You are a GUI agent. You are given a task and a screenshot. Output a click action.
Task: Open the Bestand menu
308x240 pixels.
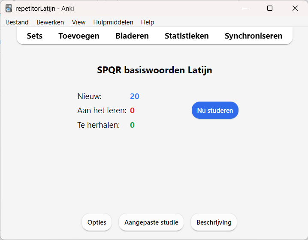(17, 22)
